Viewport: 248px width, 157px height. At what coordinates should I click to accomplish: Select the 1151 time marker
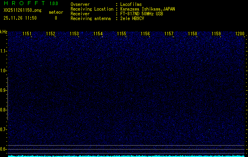coord(27,34)
